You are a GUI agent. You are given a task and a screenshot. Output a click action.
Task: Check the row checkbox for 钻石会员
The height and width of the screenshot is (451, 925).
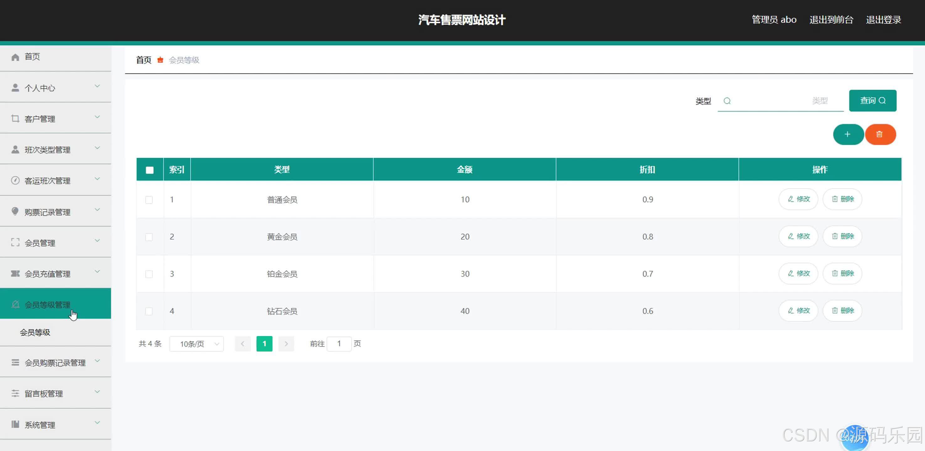point(149,311)
